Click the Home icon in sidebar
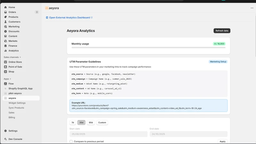The height and width of the screenshot is (144, 256). (x=5, y=7)
